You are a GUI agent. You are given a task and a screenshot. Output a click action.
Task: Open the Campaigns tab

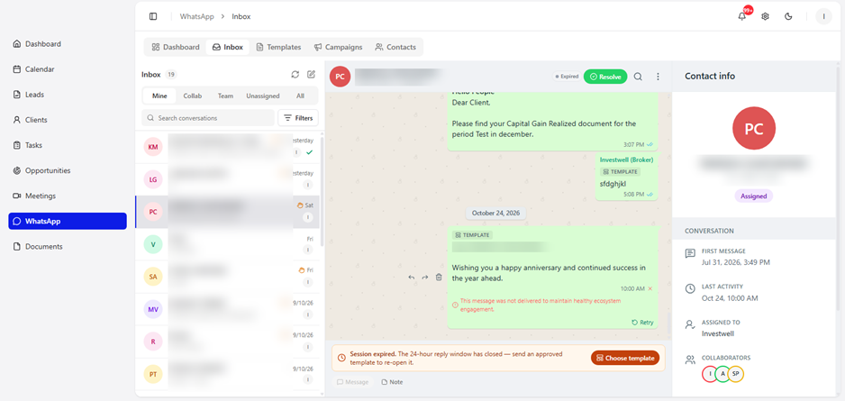[339, 47]
